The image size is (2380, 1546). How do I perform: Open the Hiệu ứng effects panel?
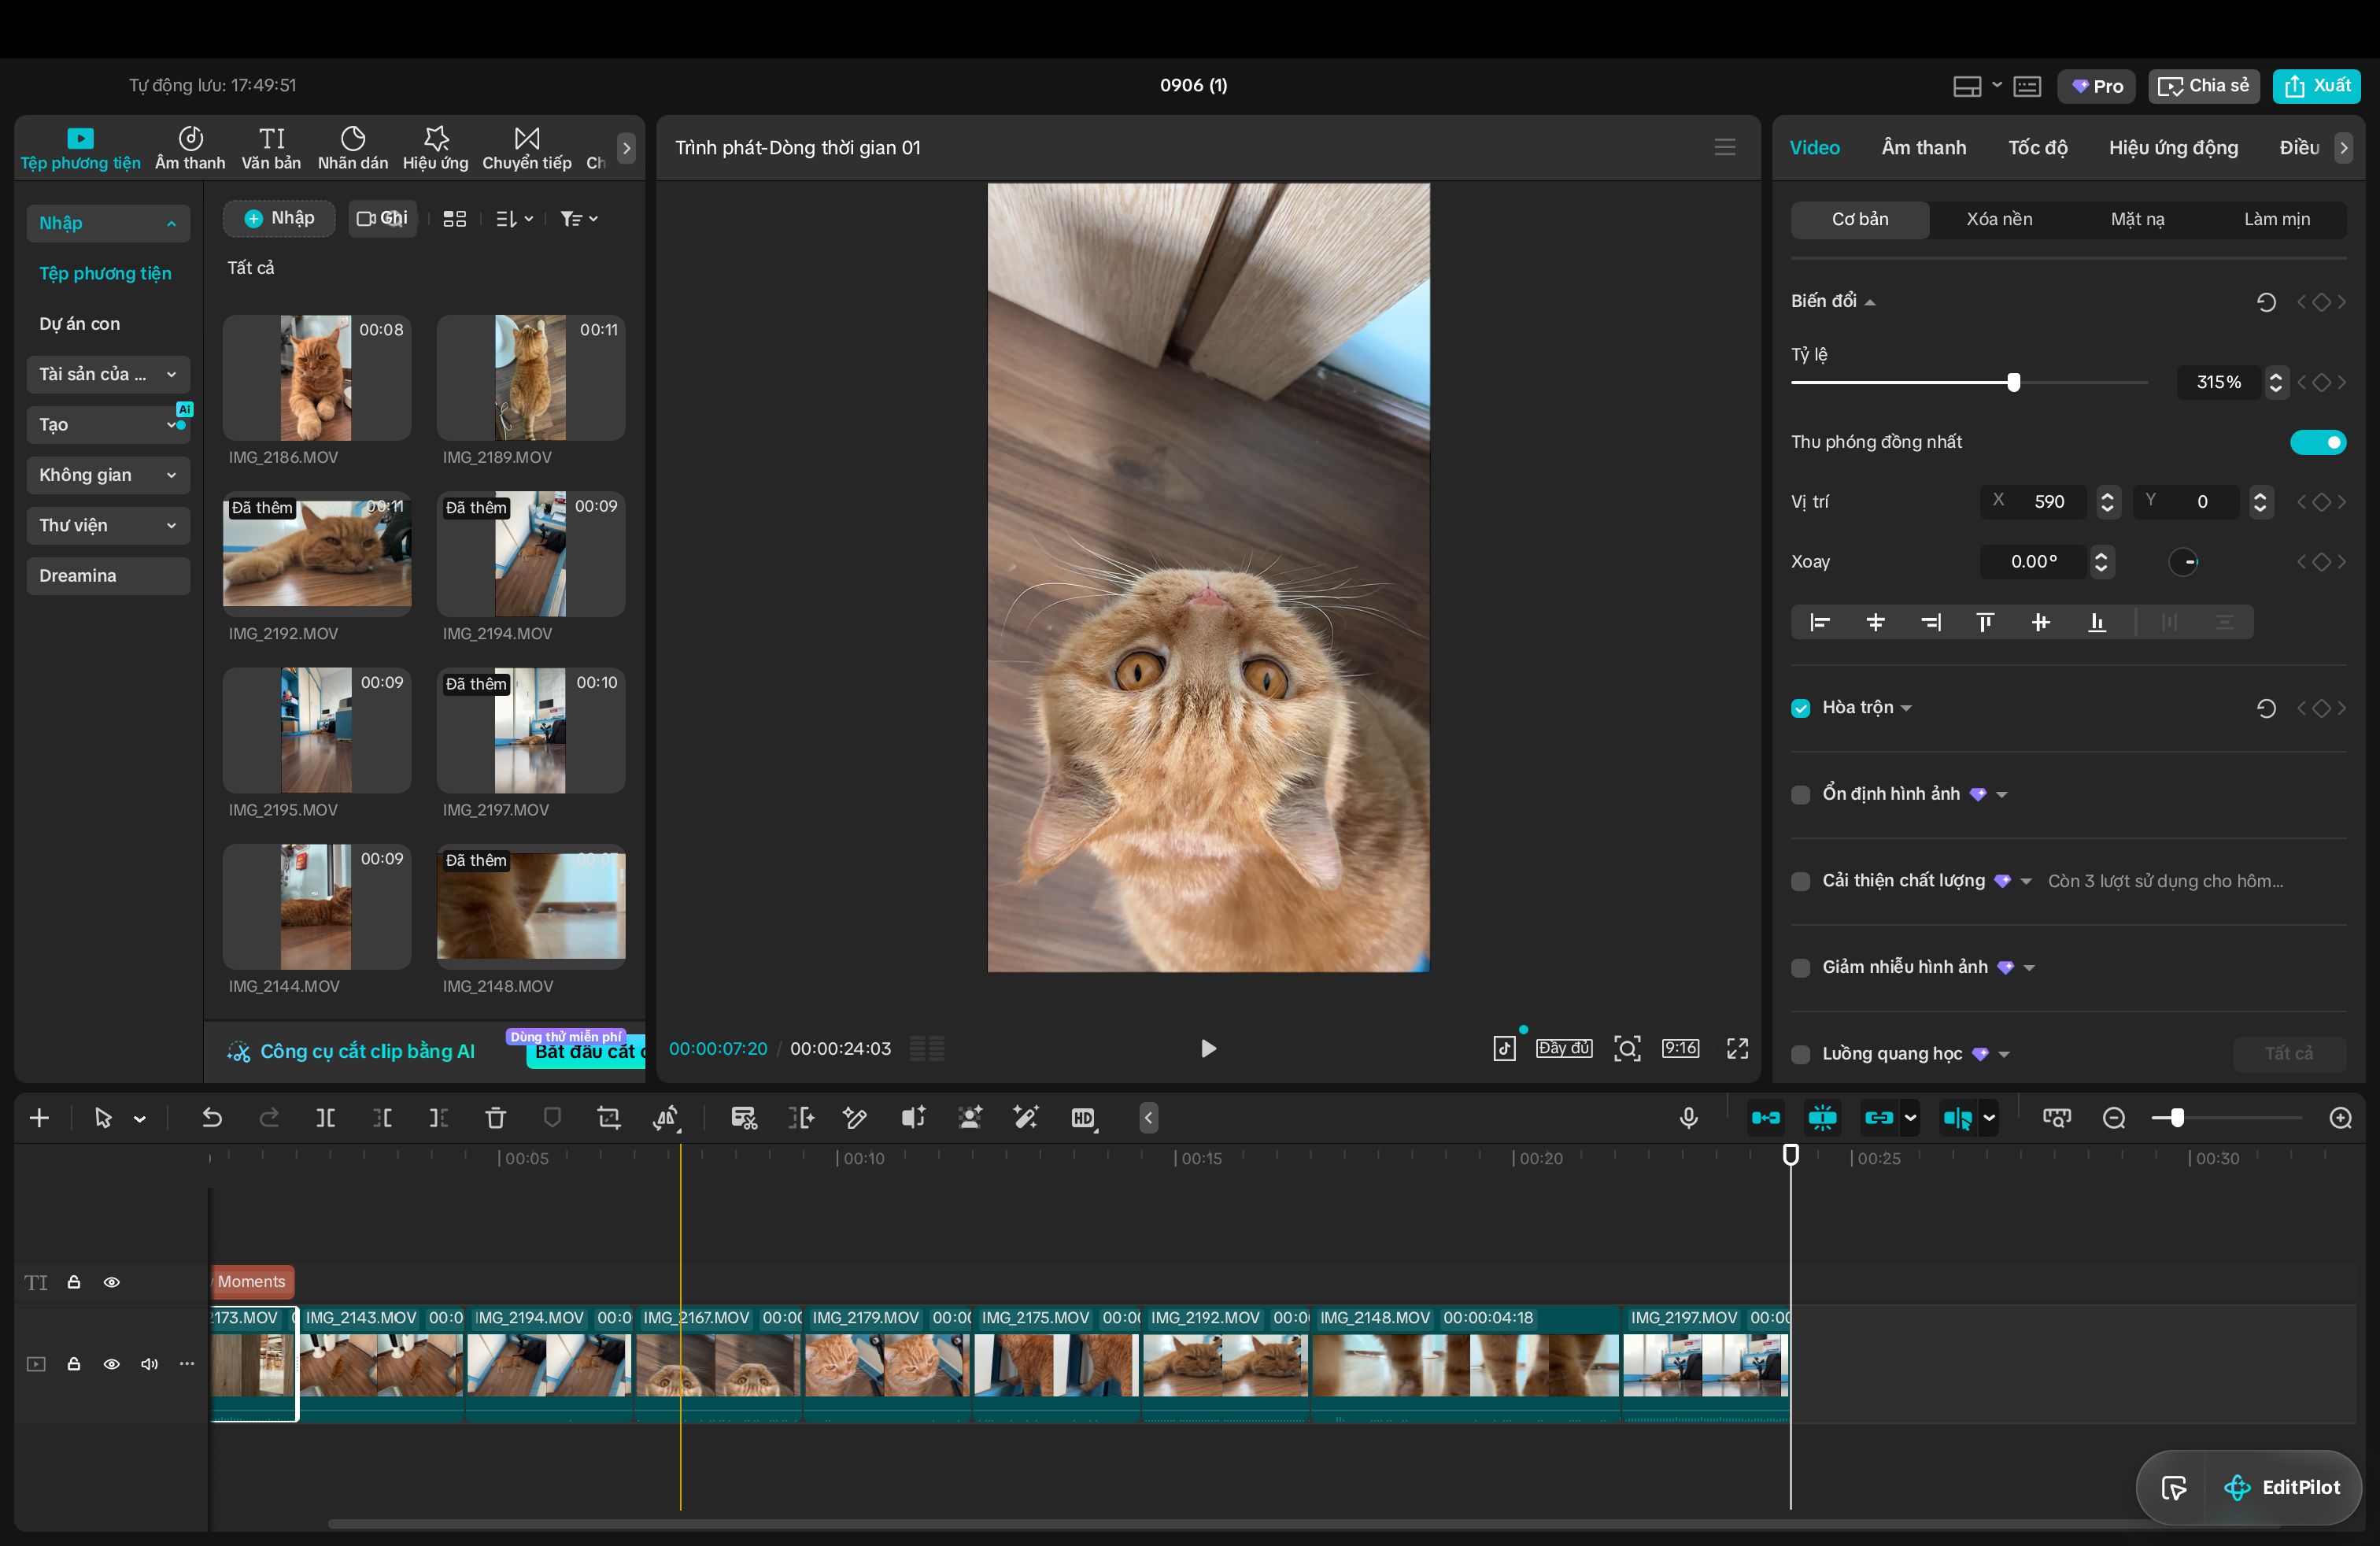pos(435,148)
